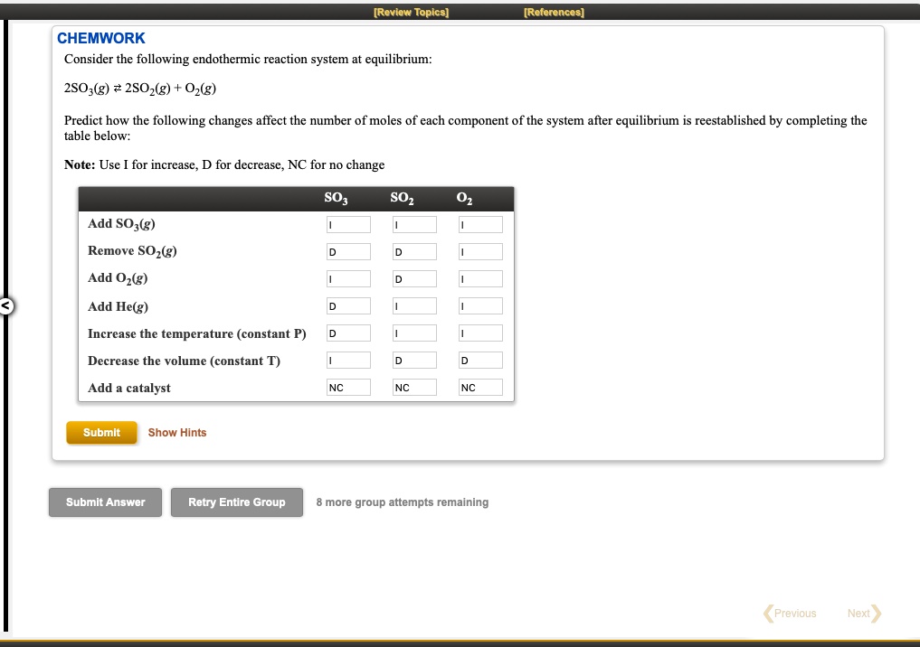The image size is (920, 647).
Task: Select the O2 field in Add He row
Action: click(480, 305)
